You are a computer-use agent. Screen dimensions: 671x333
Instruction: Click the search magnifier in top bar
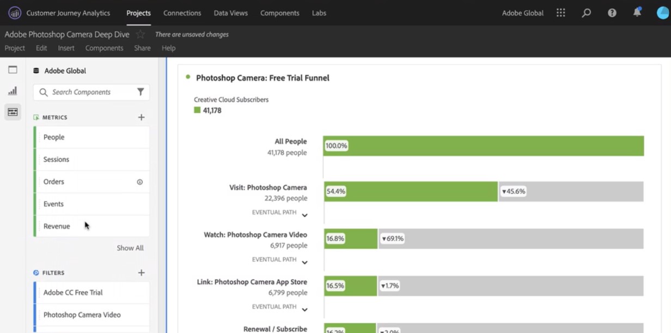pos(586,12)
